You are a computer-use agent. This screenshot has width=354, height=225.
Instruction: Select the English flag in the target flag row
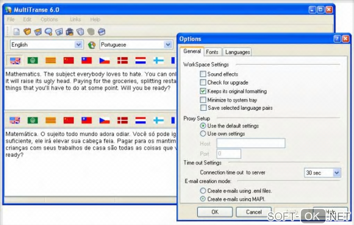[x=15, y=120]
